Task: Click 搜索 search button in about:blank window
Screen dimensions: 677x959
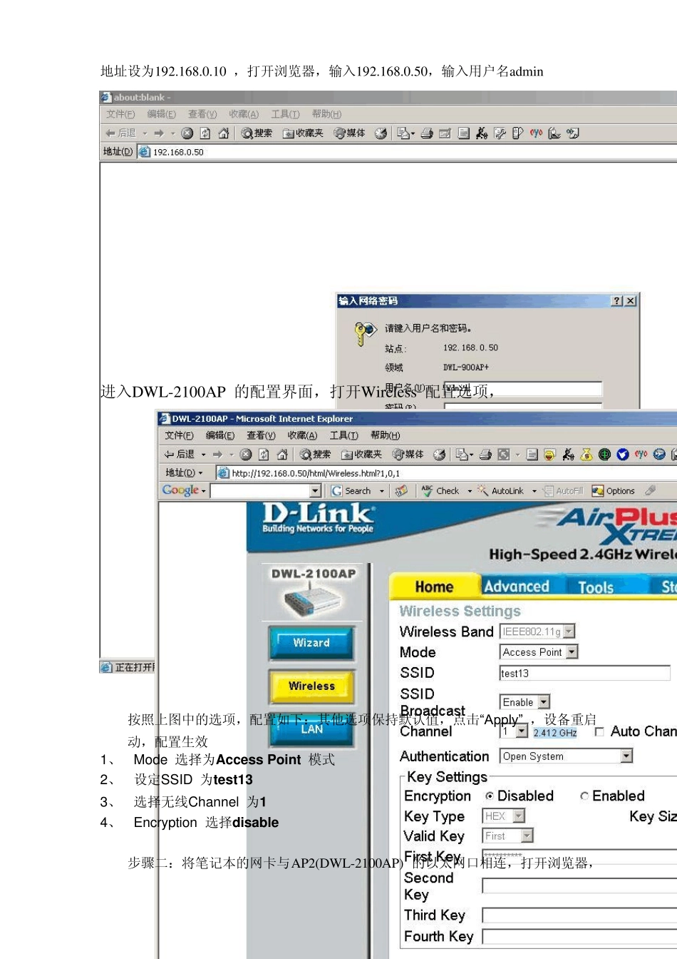Action: pyautogui.click(x=257, y=133)
